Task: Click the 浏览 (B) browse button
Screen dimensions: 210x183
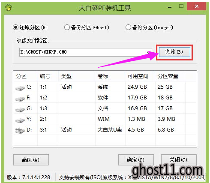Action: click(x=174, y=52)
